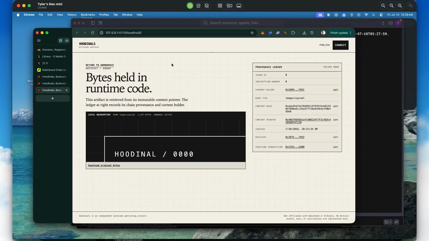The image size is (429, 241).
Task: Go back with the browser back arrow
Action: (77, 32)
